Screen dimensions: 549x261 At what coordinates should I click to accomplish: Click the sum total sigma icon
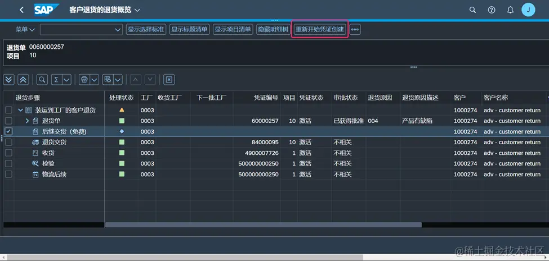click(x=56, y=80)
